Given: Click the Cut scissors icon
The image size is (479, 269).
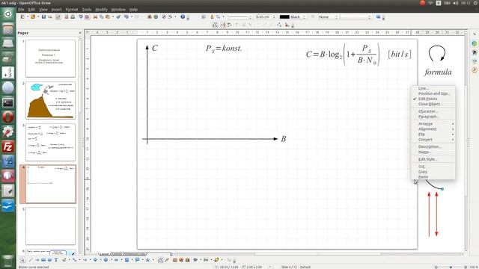Looking at the screenshot, I should (95, 16).
